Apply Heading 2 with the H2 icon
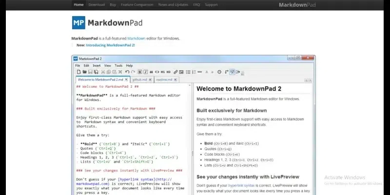390x195 pixels. pos(168,72)
